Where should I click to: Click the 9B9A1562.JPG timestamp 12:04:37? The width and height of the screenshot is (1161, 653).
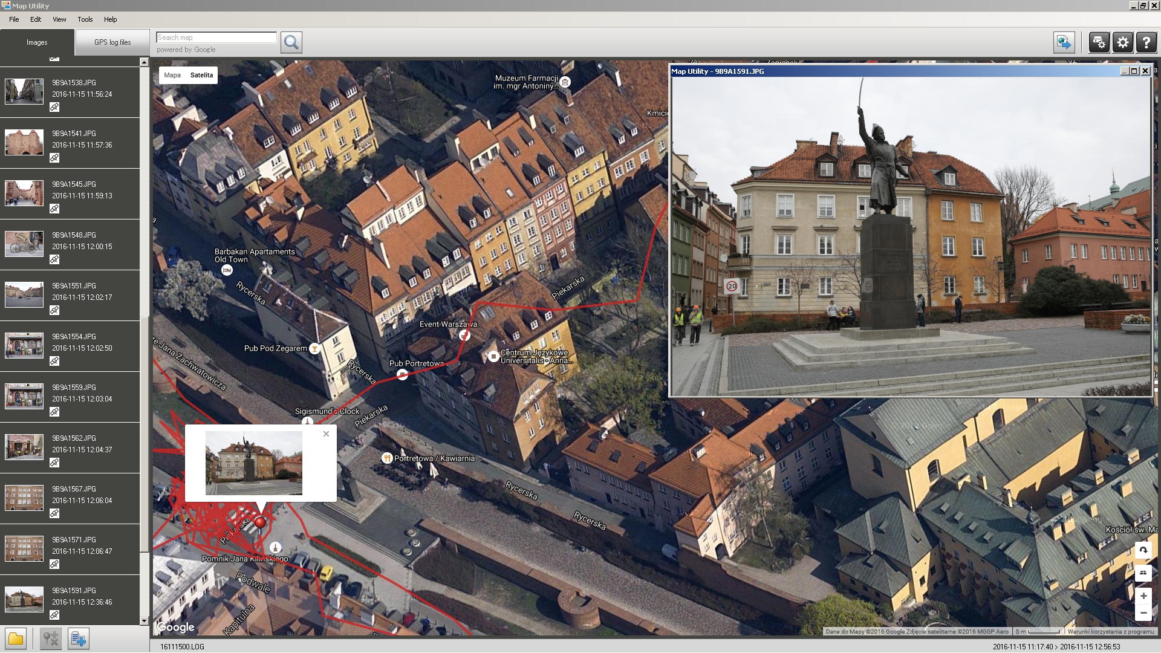82,450
